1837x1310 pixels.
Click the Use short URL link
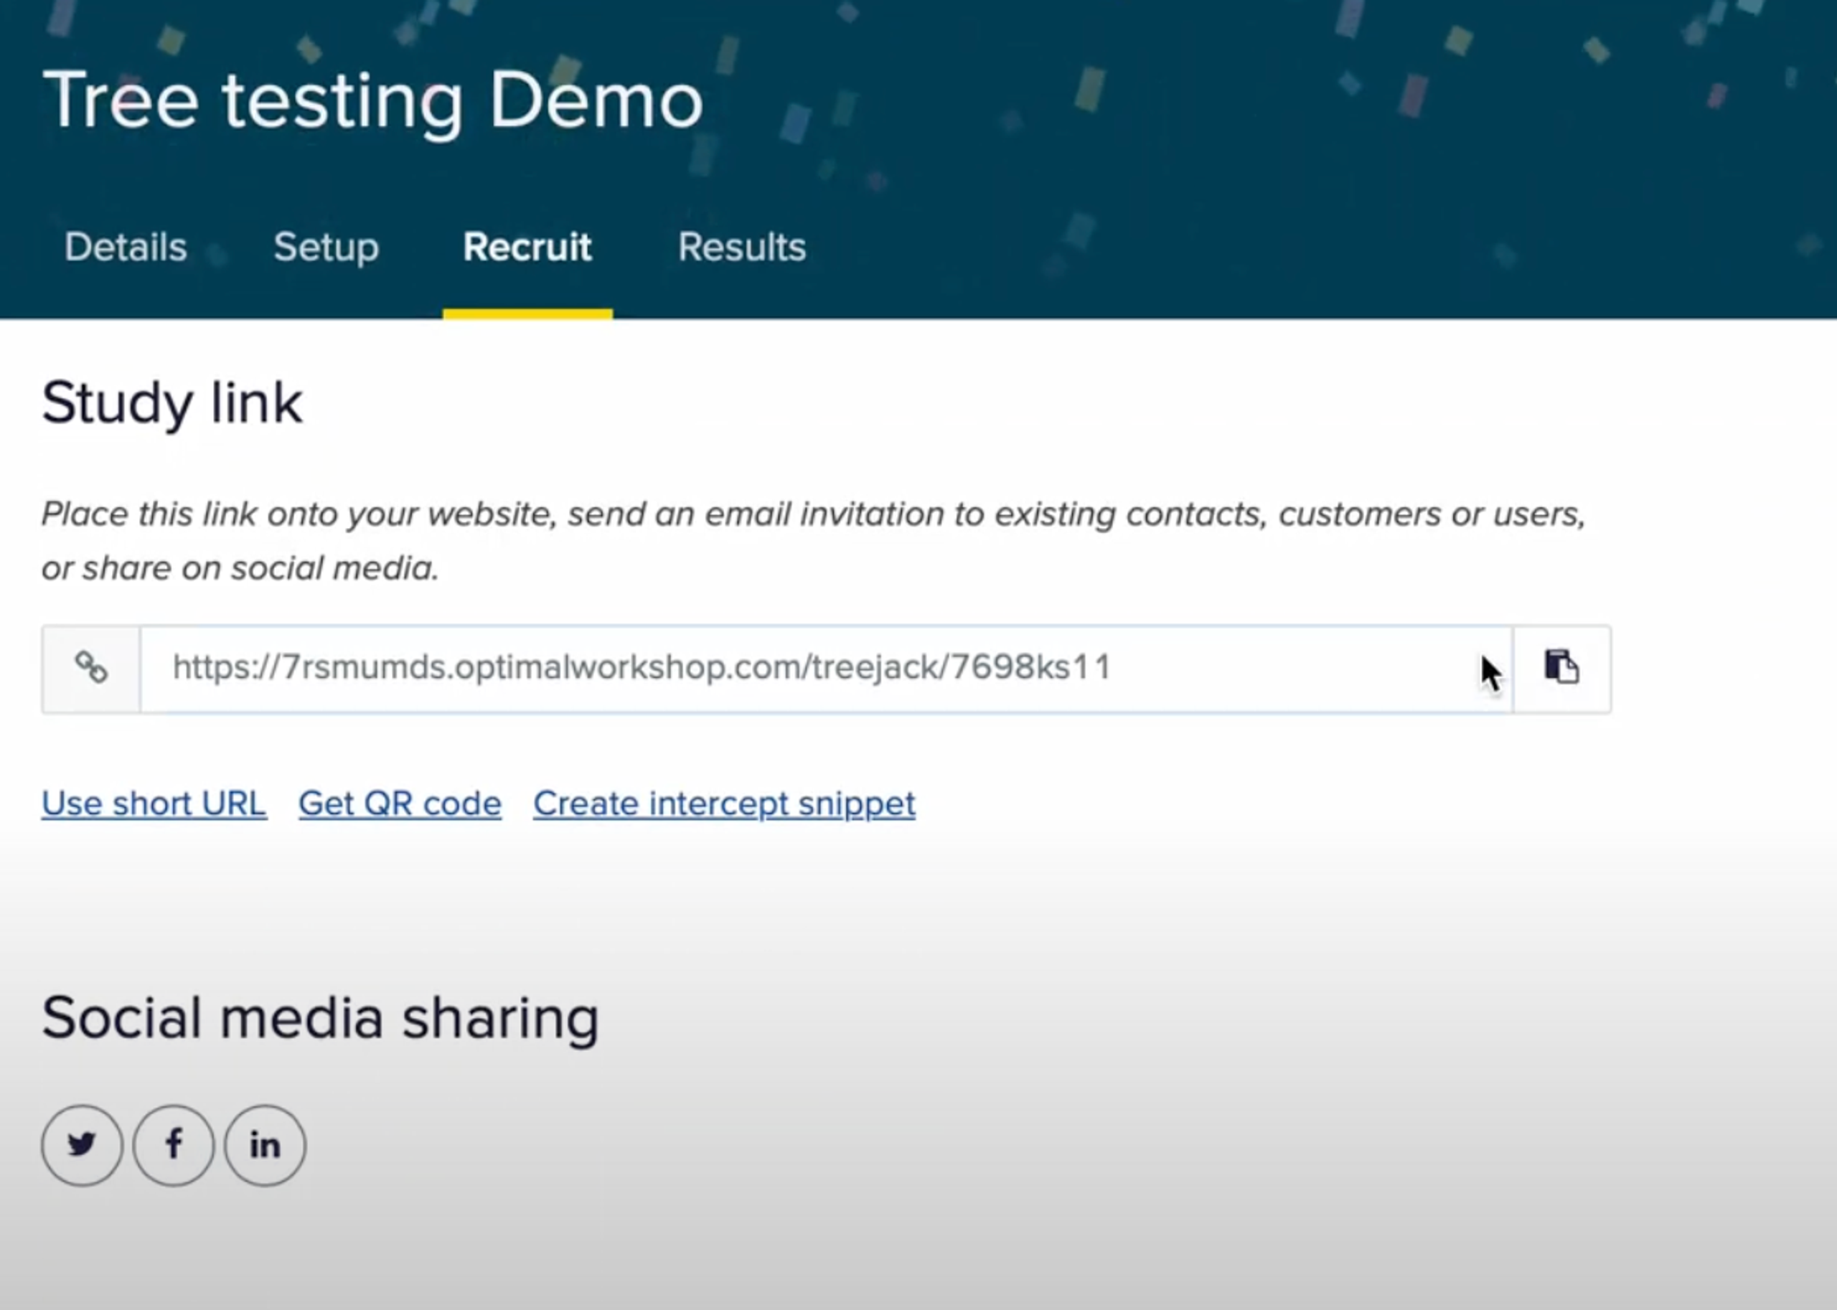(154, 804)
